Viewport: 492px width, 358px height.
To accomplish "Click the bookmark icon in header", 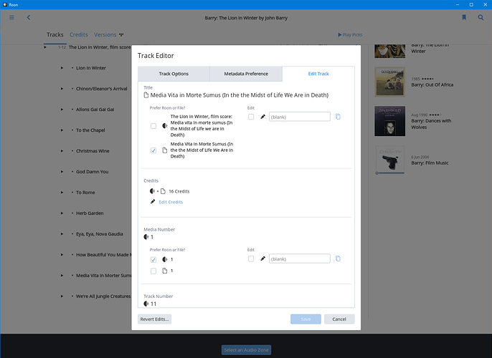I will tap(464, 17).
